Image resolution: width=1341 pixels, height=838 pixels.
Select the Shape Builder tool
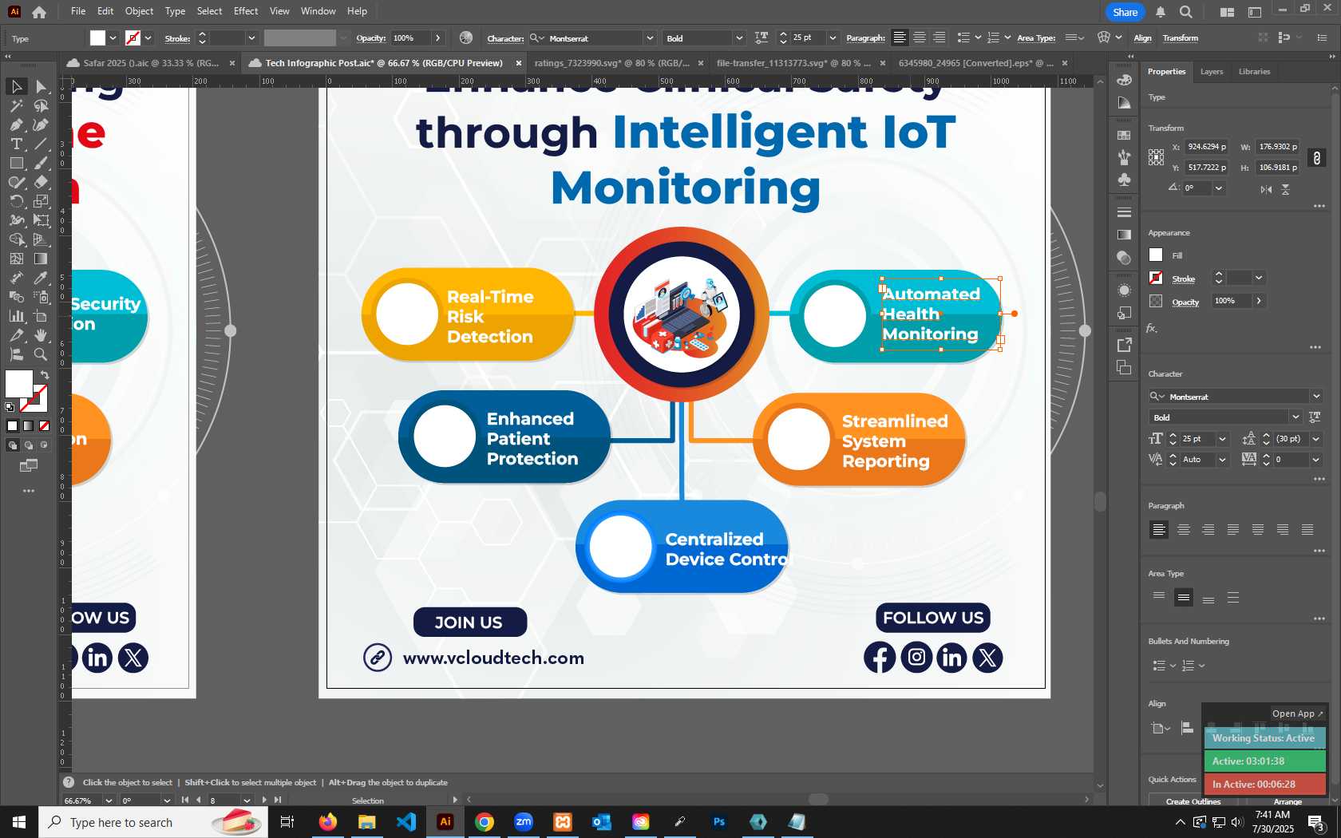(x=16, y=239)
